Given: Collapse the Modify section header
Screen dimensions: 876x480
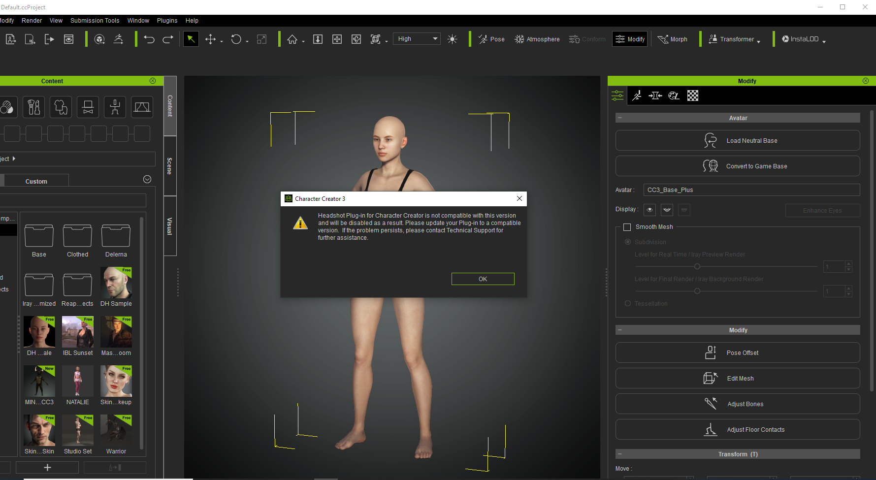Looking at the screenshot, I should tap(620, 330).
